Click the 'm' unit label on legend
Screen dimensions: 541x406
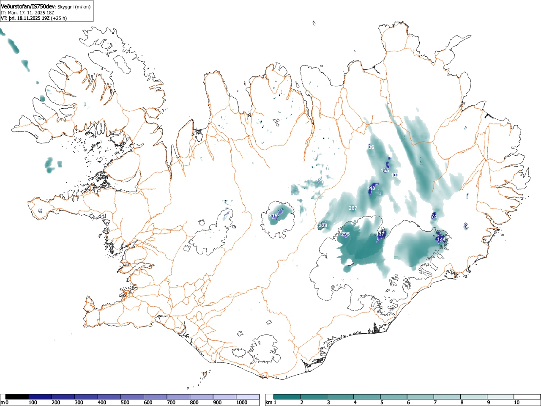[x=3, y=403]
